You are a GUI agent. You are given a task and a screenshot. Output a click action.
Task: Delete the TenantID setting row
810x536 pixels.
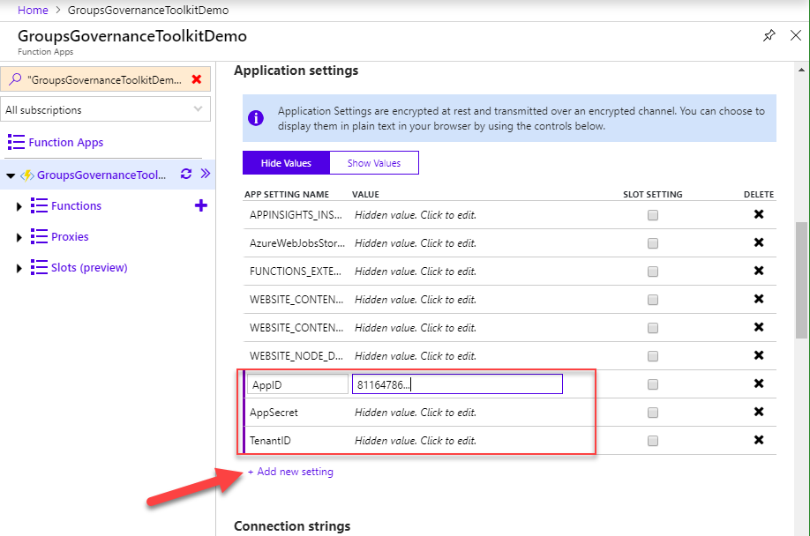coord(758,441)
